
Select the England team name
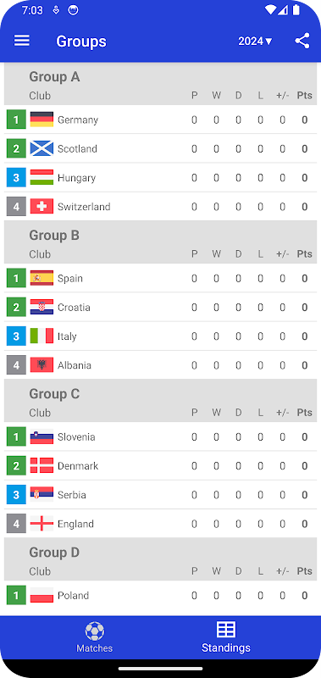tap(75, 524)
